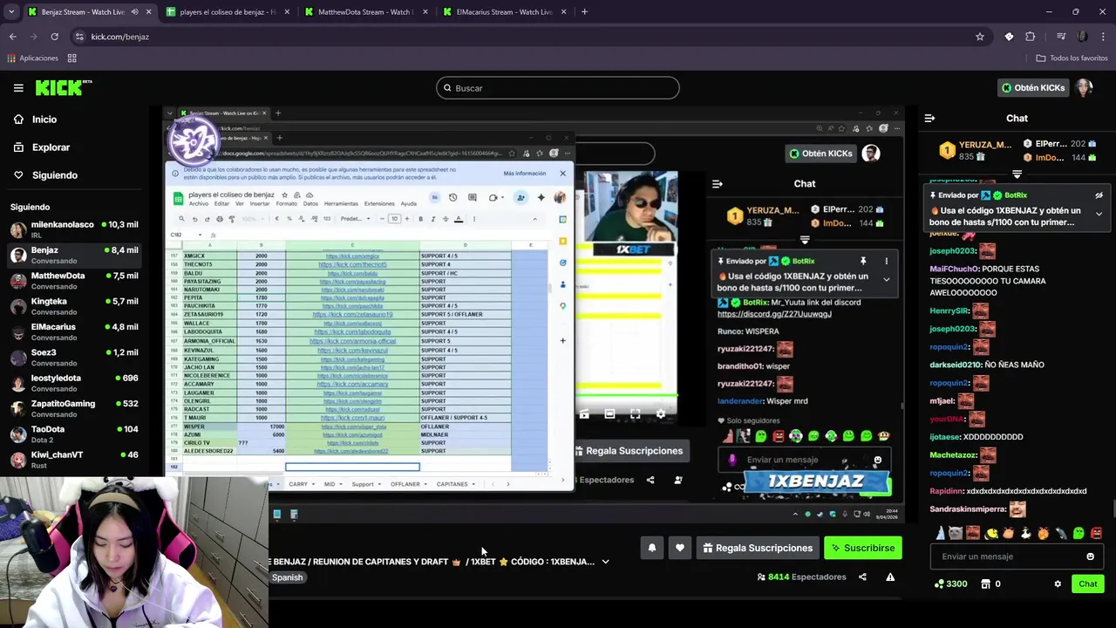Screen dimensions: 1116x628
Task: Open TaoDota channel in sidebar
Action: 74,434
